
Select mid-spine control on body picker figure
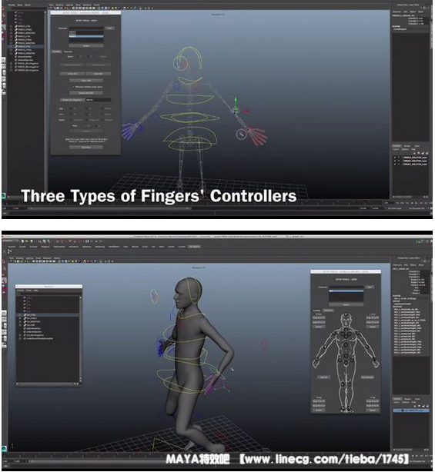(346, 345)
